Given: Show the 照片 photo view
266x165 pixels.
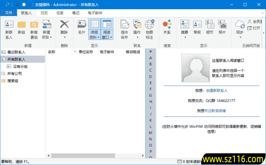Looking at the screenshot, I should coord(222,27).
